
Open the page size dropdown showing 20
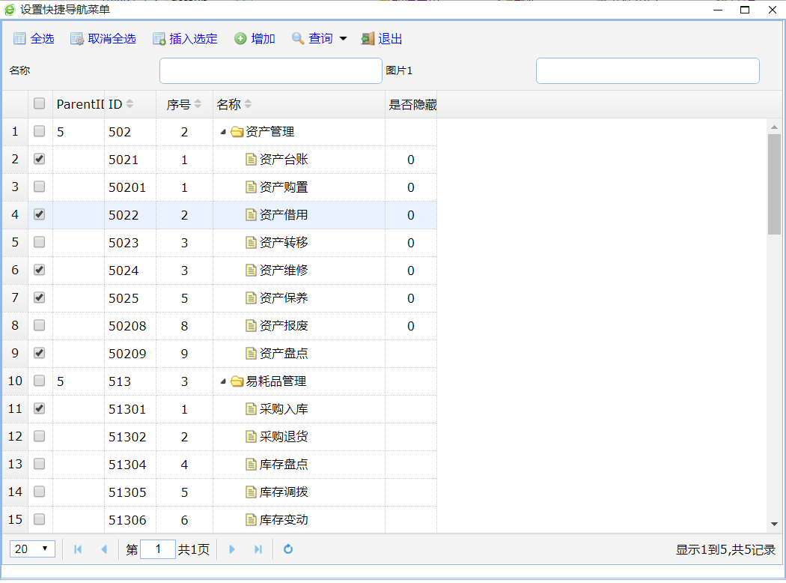click(x=32, y=549)
